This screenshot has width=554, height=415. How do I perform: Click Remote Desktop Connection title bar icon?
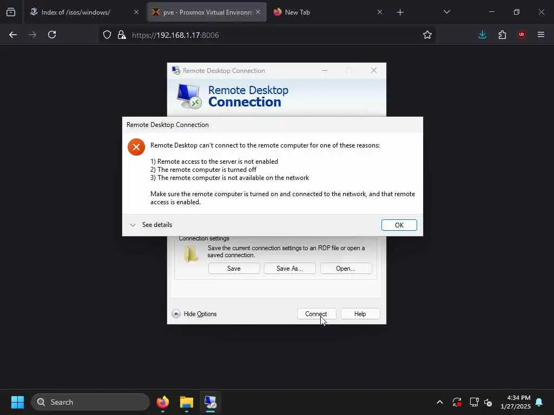tap(176, 70)
